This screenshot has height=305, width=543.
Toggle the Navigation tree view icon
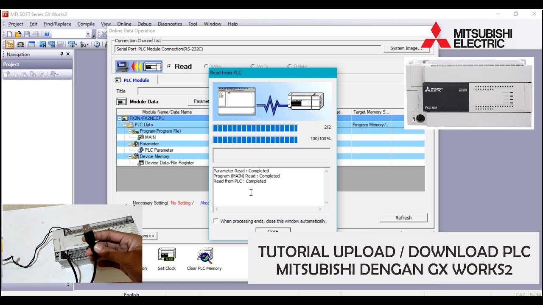click(x=9, y=44)
